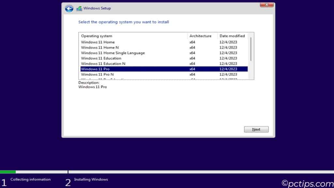Click the Collecting information stage label
Viewport: 334px width, 188px height.
point(31,180)
